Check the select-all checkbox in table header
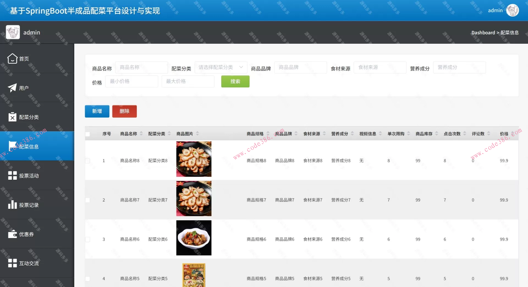Viewport: 528px width, 287px height. coord(88,134)
